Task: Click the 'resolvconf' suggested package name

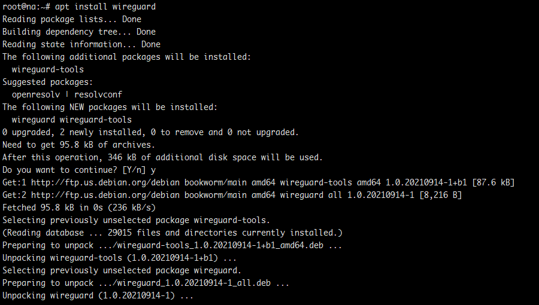Action: click(x=99, y=94)
